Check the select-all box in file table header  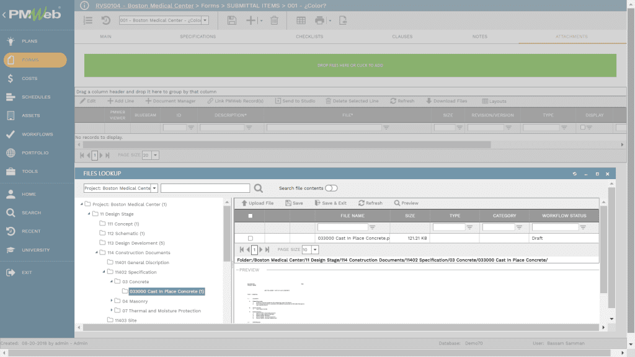pyautogui.click(x=251, y=216)
